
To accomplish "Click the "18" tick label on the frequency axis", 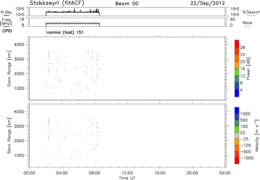I will pyautogui.click(x=22, y=19).
